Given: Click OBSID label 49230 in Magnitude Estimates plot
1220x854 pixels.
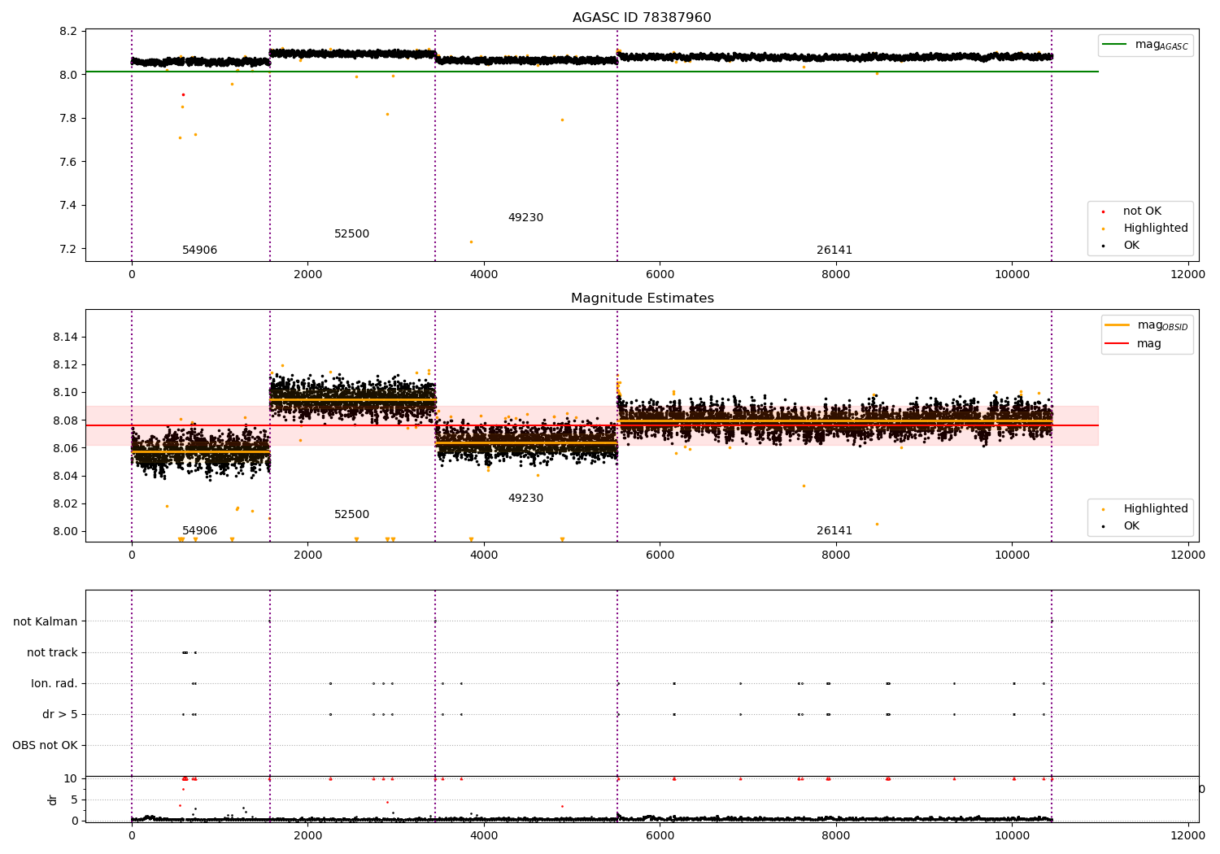Looking at the screenshot, I should tap(525, 499).
